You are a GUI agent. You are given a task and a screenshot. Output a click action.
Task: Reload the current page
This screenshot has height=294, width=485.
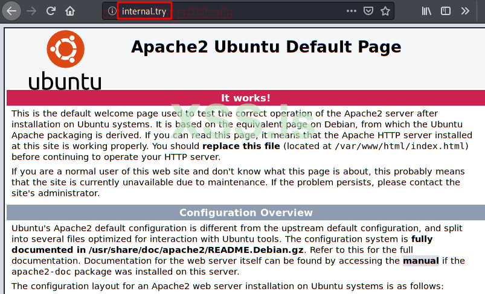click(x=51, y=11)
